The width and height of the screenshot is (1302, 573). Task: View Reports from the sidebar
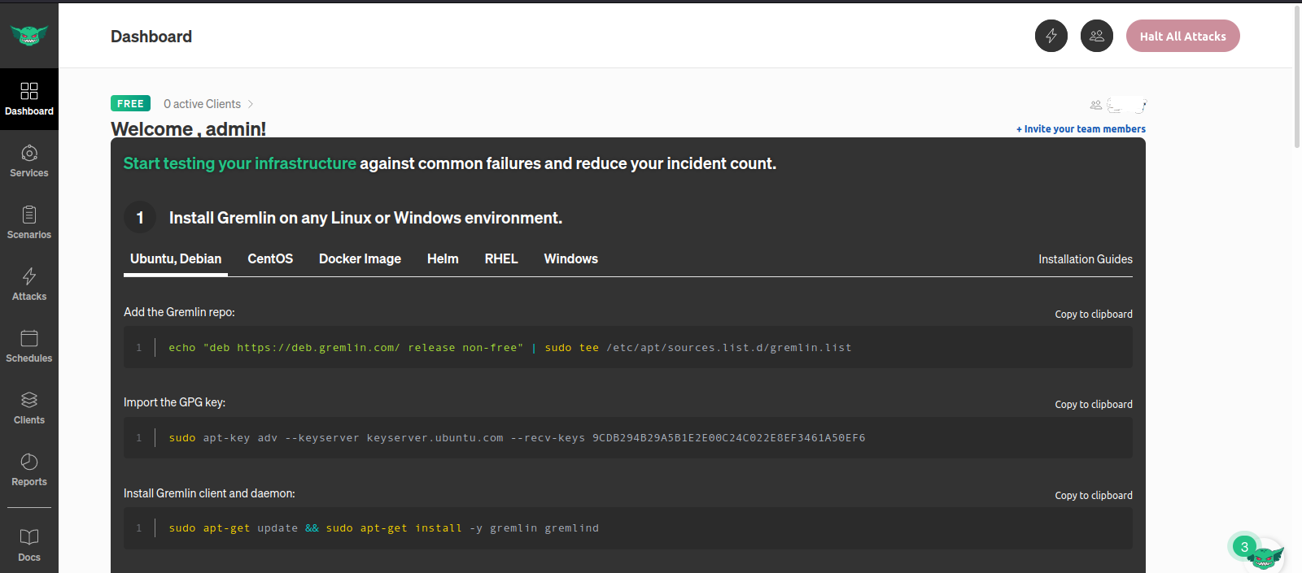tap(29, 470)
